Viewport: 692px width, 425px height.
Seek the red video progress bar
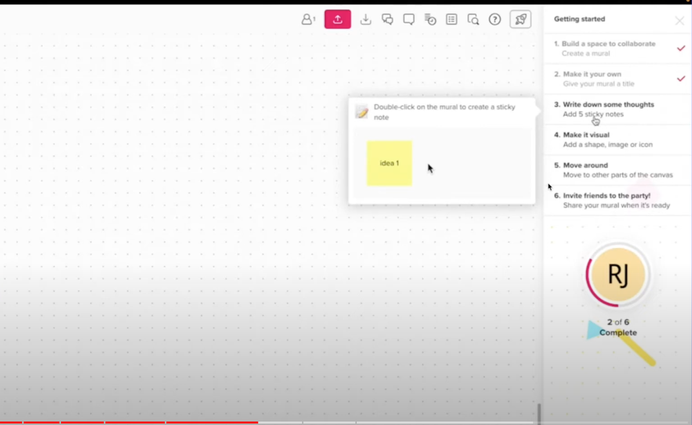click(129, 422)
